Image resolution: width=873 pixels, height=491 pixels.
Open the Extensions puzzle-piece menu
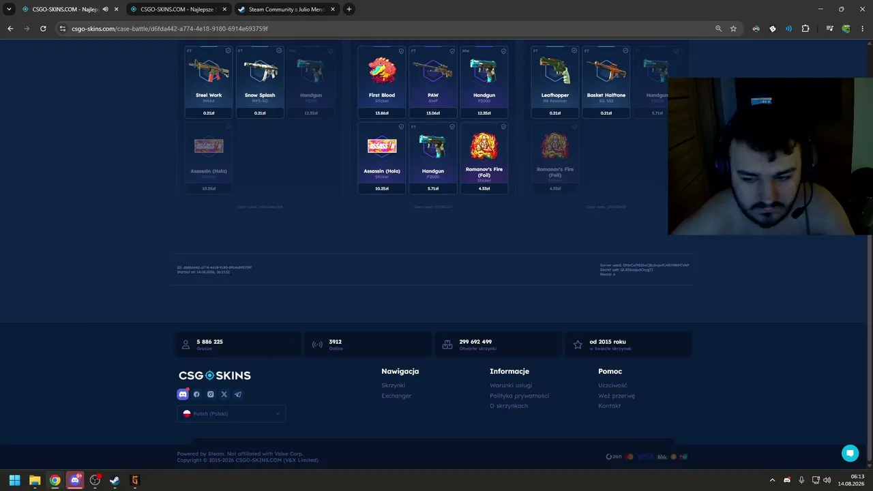pyautogui.click(x=805, y=29)
